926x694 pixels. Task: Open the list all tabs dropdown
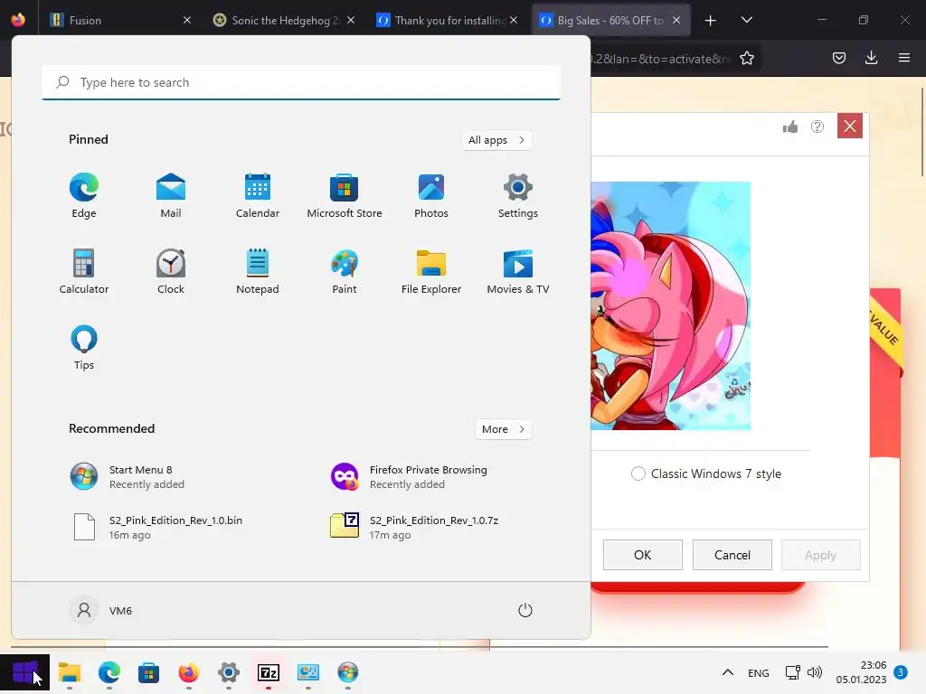(746, 20)
